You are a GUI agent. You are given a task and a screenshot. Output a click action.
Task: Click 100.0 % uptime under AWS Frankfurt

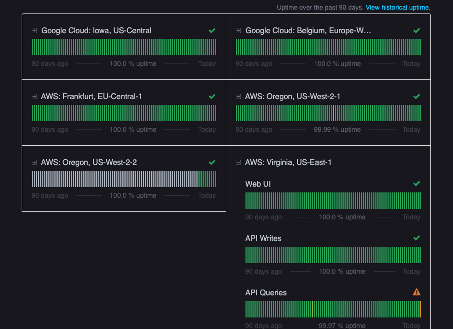[x=133, y=129]
